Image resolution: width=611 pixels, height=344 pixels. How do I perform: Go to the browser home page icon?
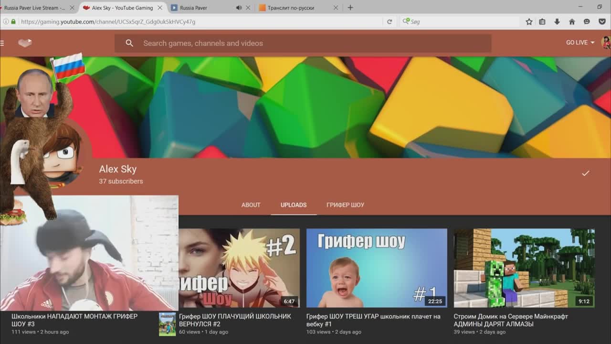(572, 21)
